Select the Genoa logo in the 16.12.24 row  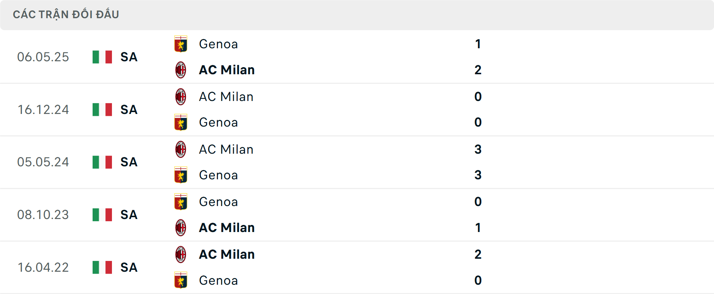click(x=181, y=122)
